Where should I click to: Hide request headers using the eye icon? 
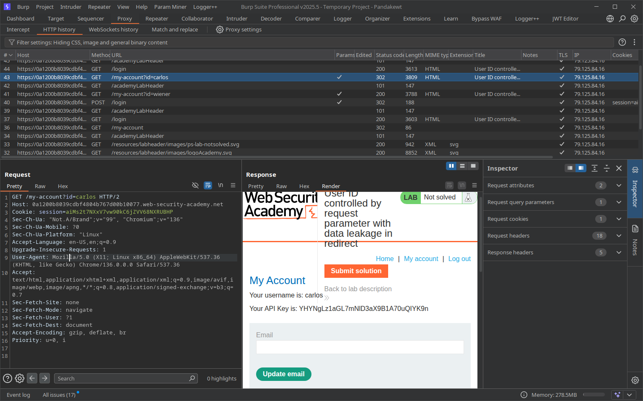pyautogui.click(x=195, y=185)
